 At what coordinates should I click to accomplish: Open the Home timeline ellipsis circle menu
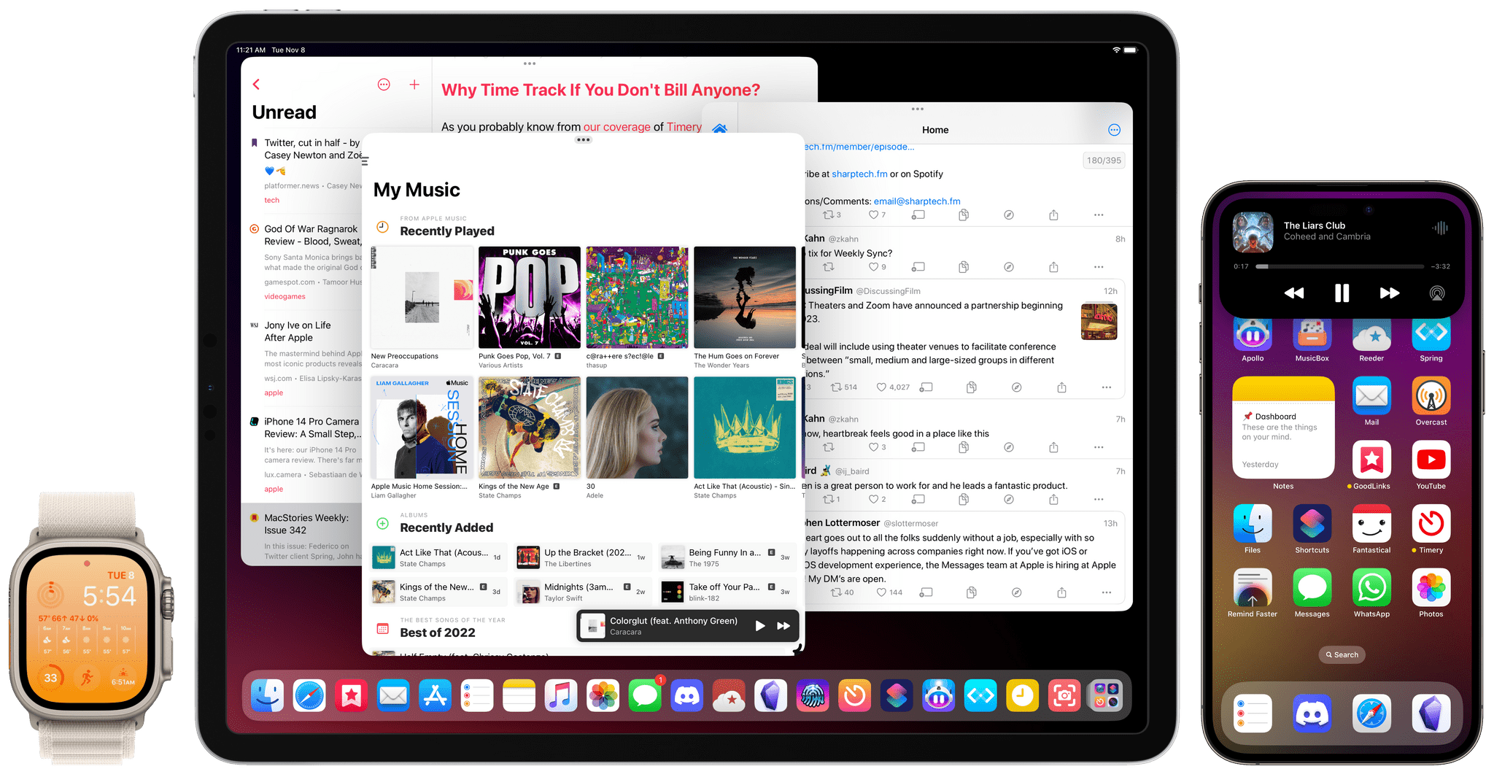coord(1114,130)
